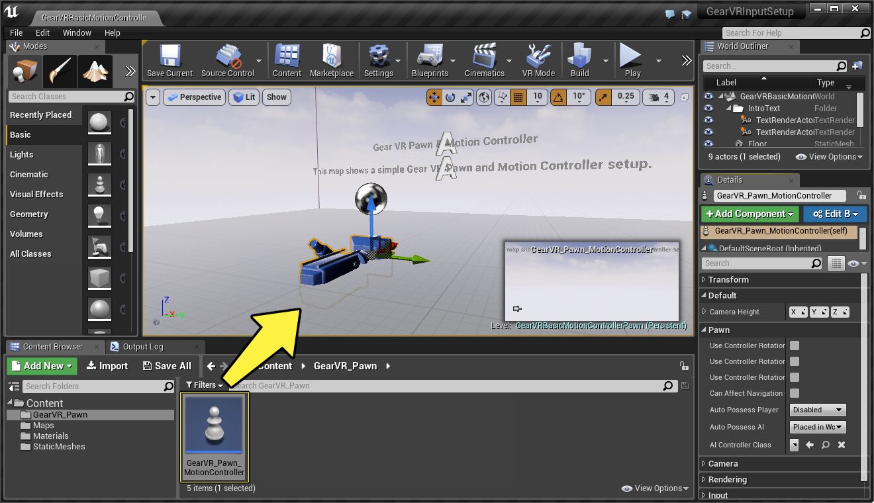Click the Save Current toolbar icon
This screenshot has height=503, width=874.
(170, 57)
